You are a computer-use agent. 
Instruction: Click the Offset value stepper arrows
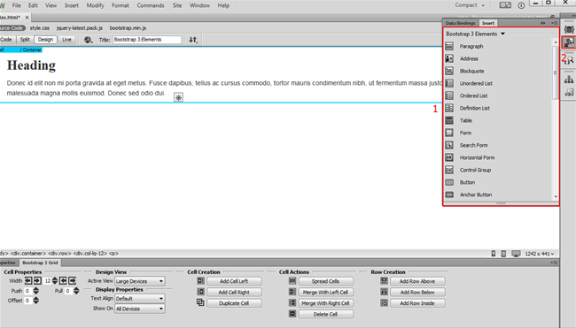(36, 300)
